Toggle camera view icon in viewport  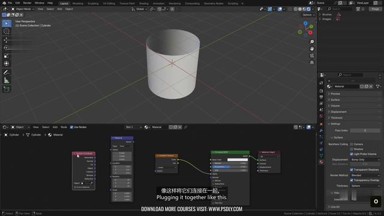312,56
